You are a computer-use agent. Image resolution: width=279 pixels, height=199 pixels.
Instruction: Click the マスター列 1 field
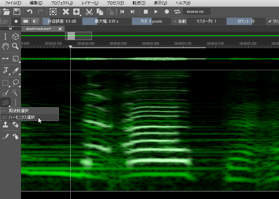point(206,21)
